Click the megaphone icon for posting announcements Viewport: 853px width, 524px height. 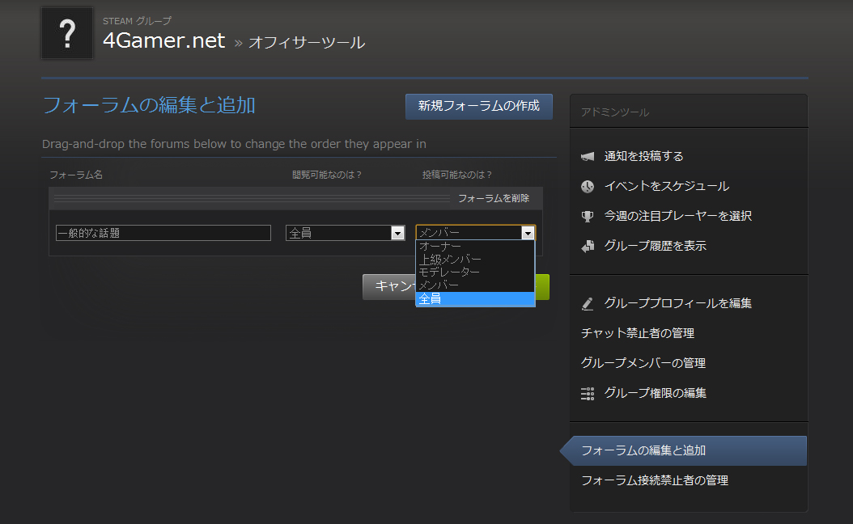(588, 156)
